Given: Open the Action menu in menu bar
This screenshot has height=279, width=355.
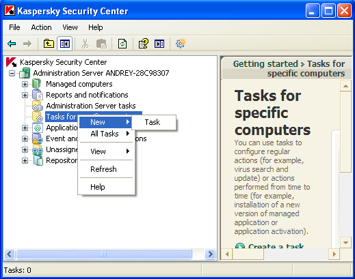Looking at the screenshot, I should (x=41, y=27).
